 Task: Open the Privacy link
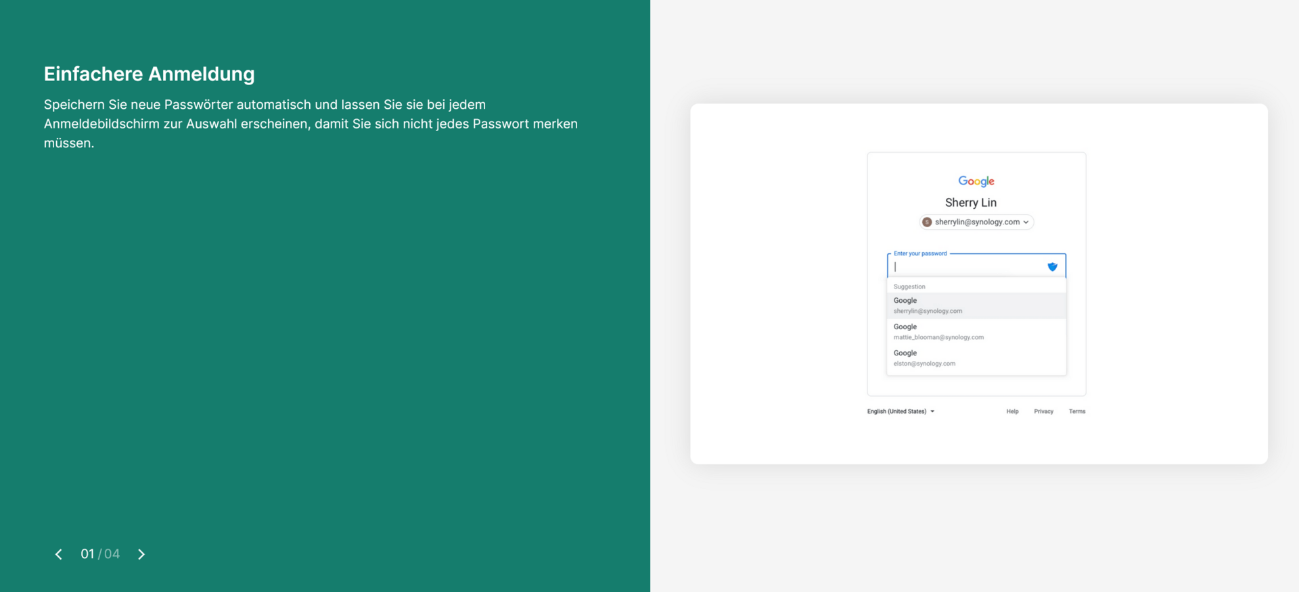tap(1043, 412)
